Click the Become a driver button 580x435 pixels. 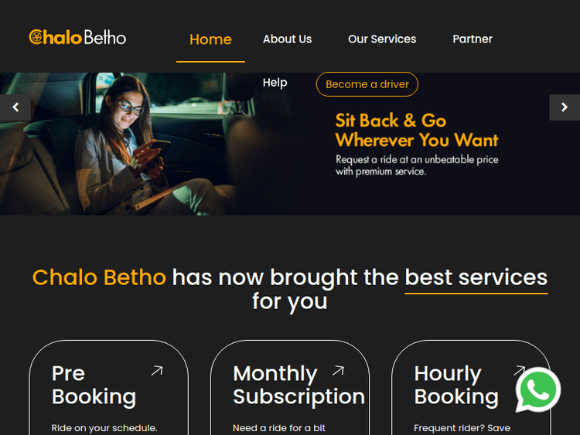(367, 84)
